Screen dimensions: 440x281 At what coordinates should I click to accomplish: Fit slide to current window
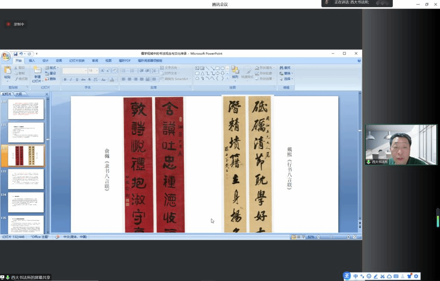coord(355,237)
